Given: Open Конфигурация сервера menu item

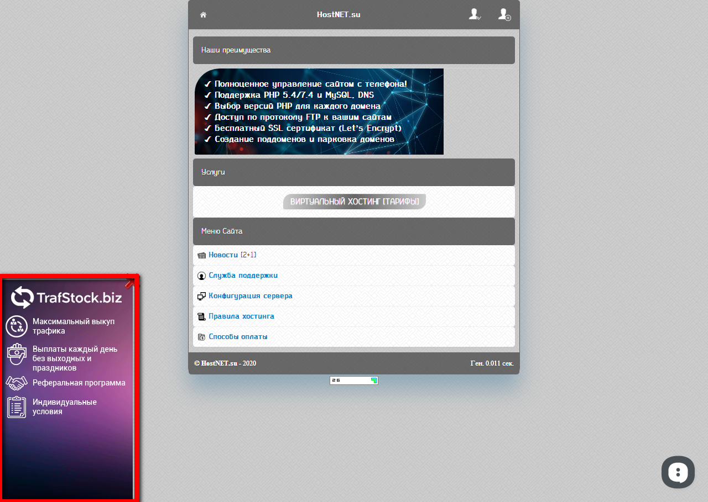Looking at the screenshot, I should pos(250,296).
